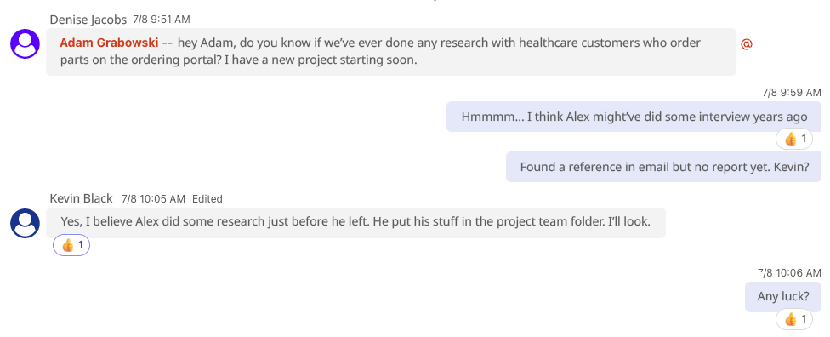830x337 pixels.
Task: Click the 7/8 9:59 AM timestamp
Action: tap(792, 93)
